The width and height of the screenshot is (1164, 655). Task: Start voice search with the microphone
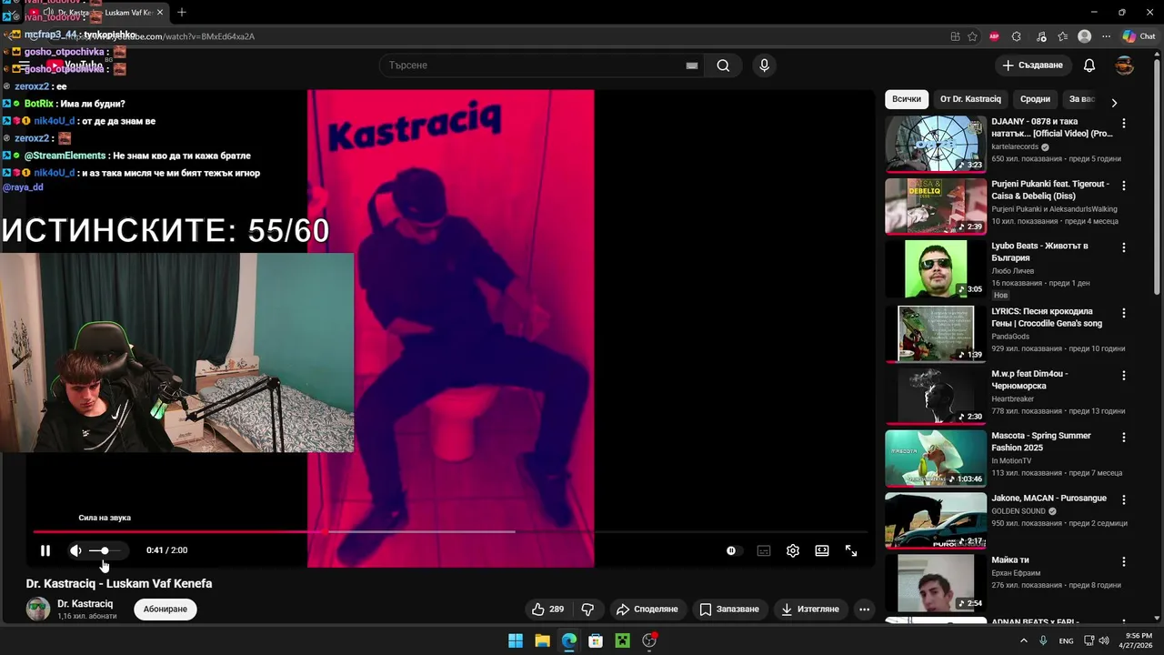(x=764, y=65)
